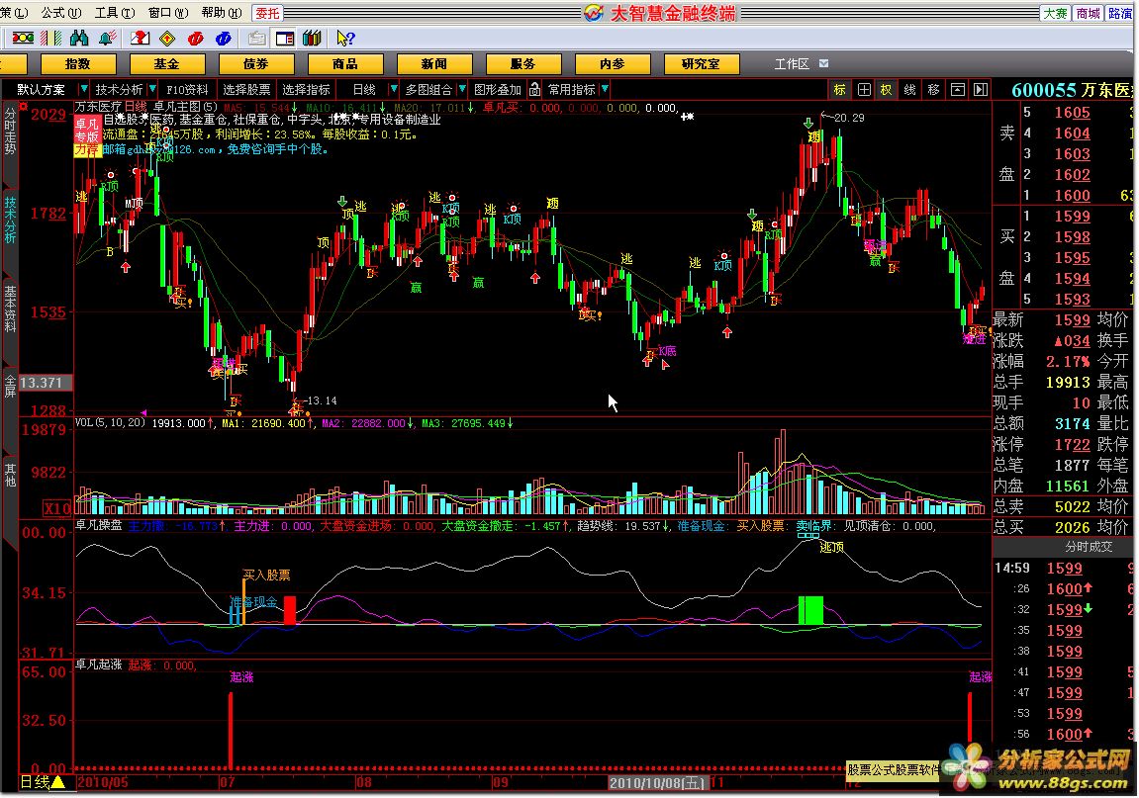Click the lock icon beside 图形叠加
The height and width of the screenshot is (798, 1139).
pyautogui.click(x=534, y=89)
